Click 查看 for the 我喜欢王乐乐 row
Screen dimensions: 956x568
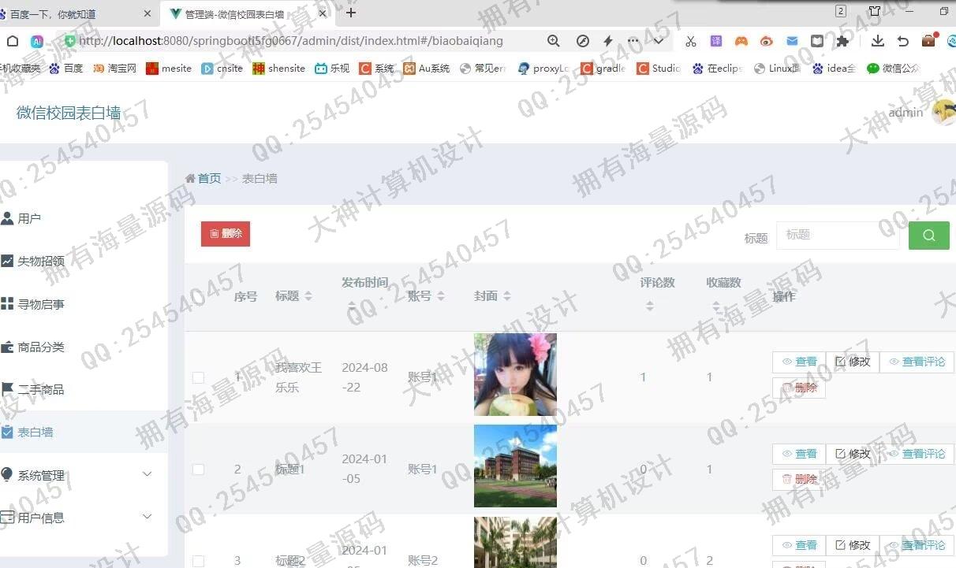[799, 362]
